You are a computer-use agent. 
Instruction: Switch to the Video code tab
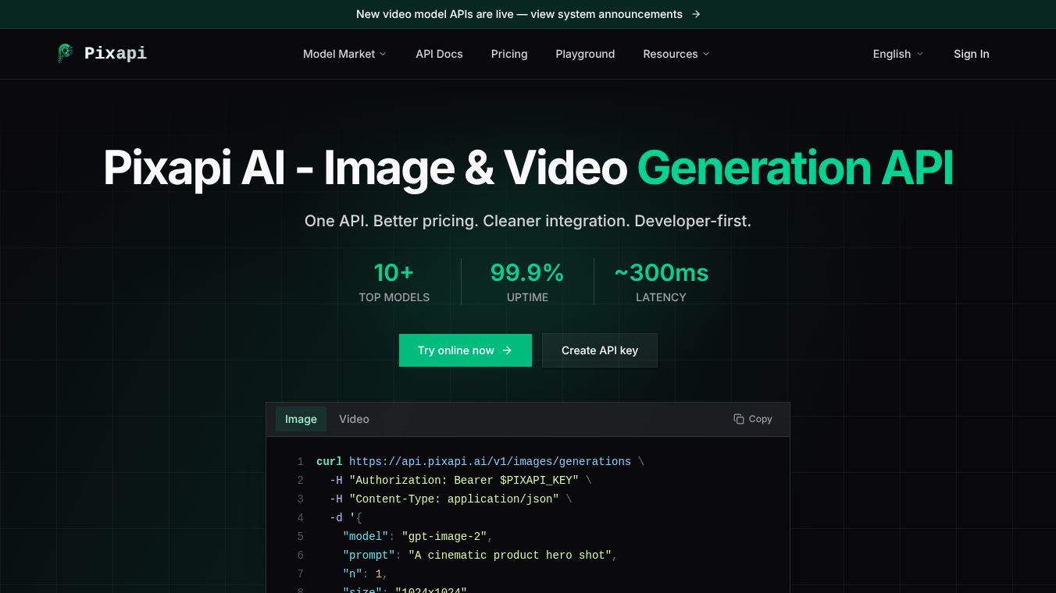[354, 419]
